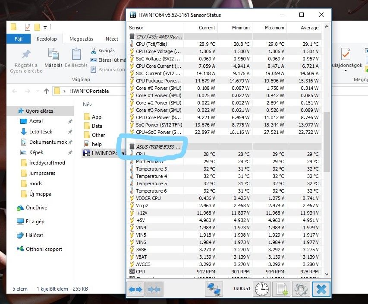368x304 pixels.
Task: Select Dokumentumok in the navigation pane
Action: [x=48, y=142]
